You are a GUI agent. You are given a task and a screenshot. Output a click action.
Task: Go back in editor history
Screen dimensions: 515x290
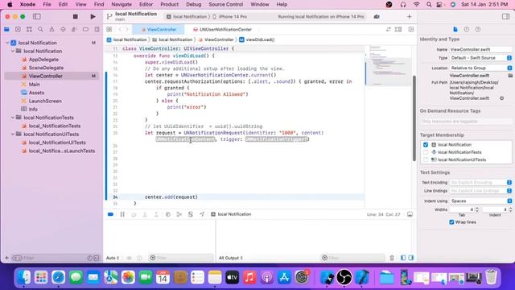point(120,29)
